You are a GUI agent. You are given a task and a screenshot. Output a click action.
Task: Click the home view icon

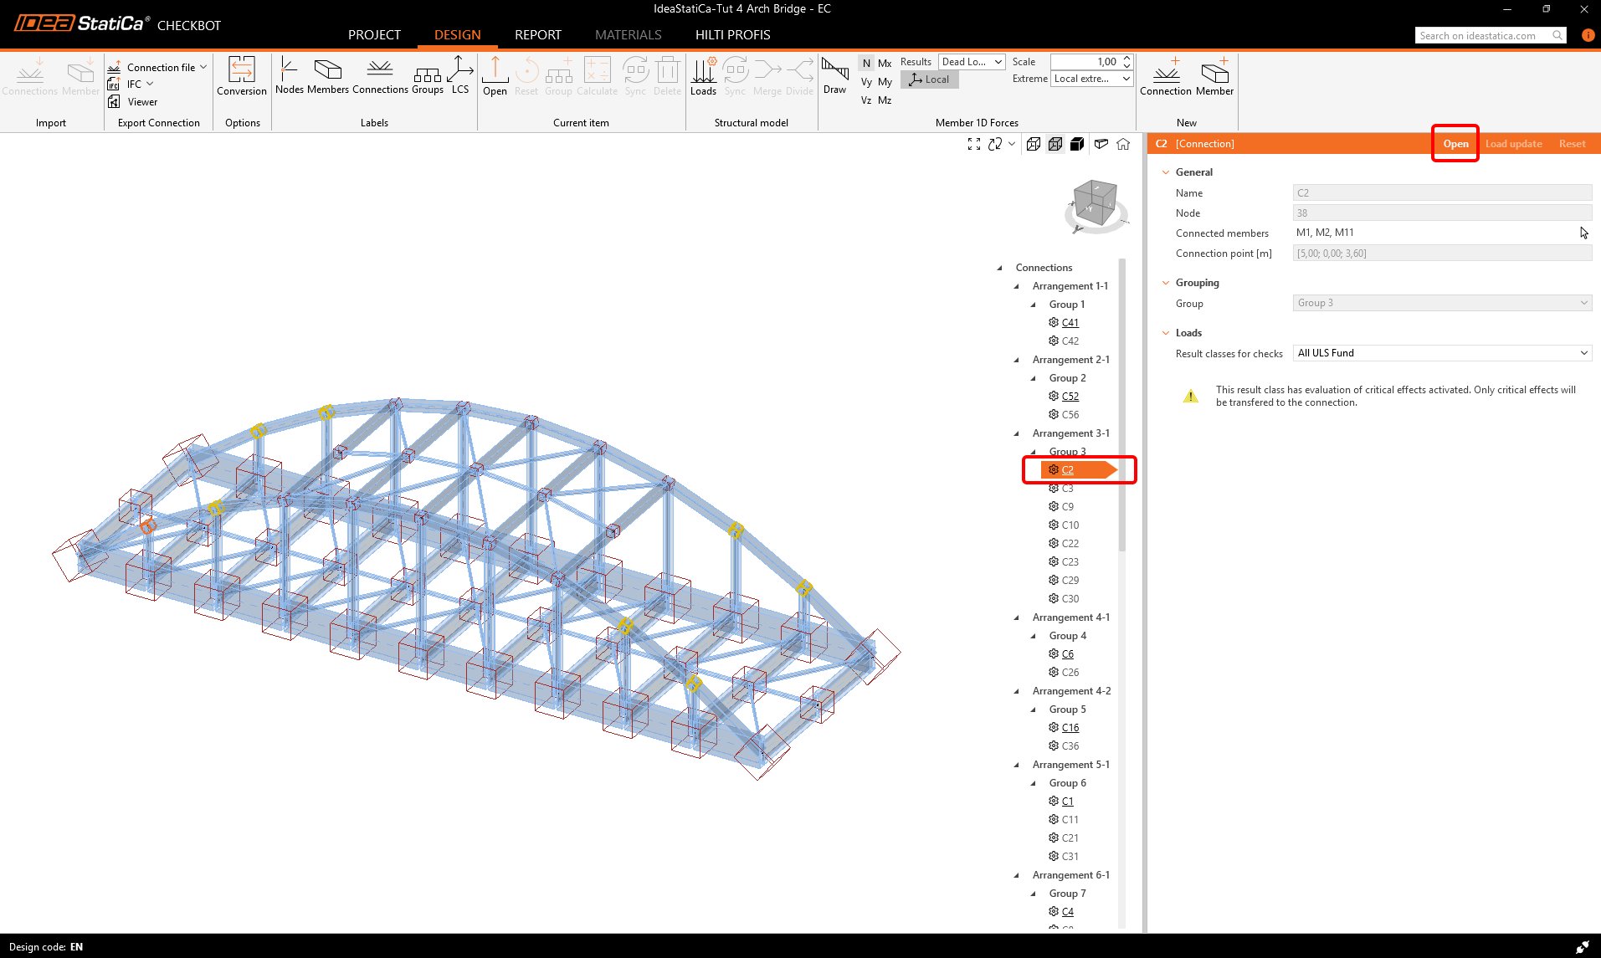pyautogui.click(x=1123, y=144)
